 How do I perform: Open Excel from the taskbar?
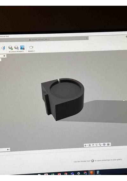click(53, 174)
